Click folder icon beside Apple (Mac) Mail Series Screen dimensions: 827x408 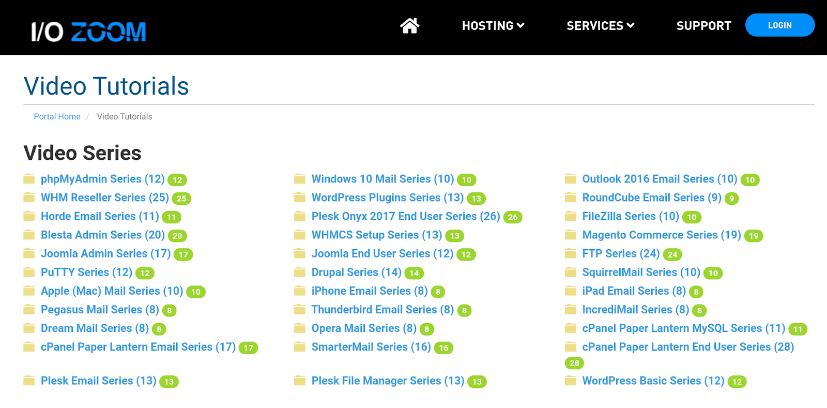[29, 291]
